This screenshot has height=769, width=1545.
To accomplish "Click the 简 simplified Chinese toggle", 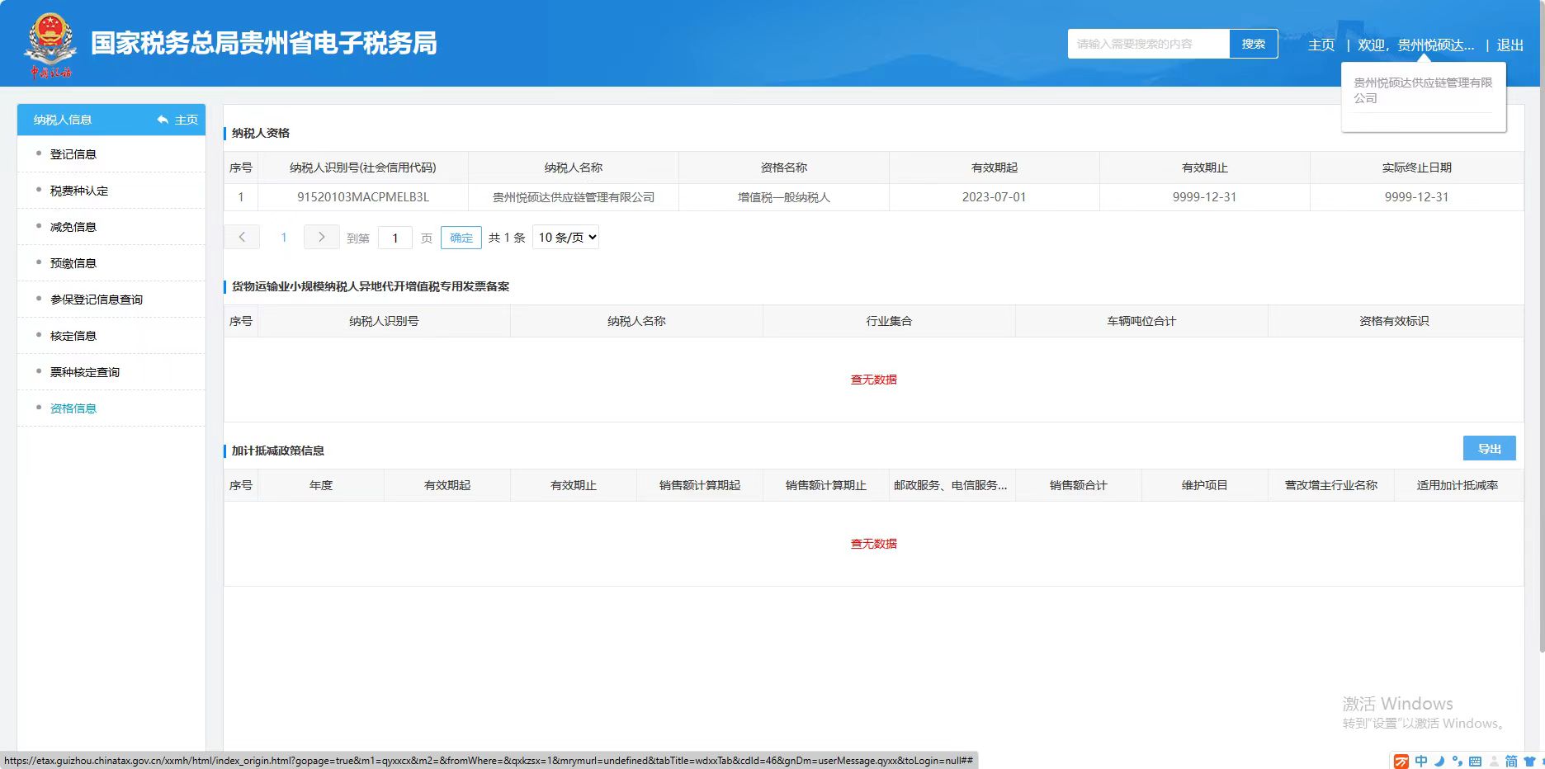I will [1511, 761].
